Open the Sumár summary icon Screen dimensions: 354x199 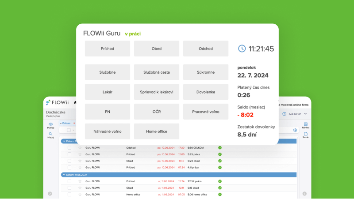(306, 134)
